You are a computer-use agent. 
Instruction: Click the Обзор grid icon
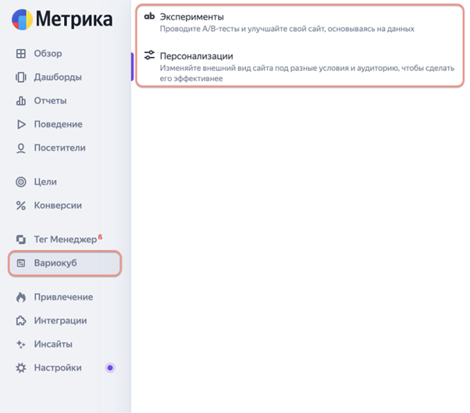tap(21, 54)
